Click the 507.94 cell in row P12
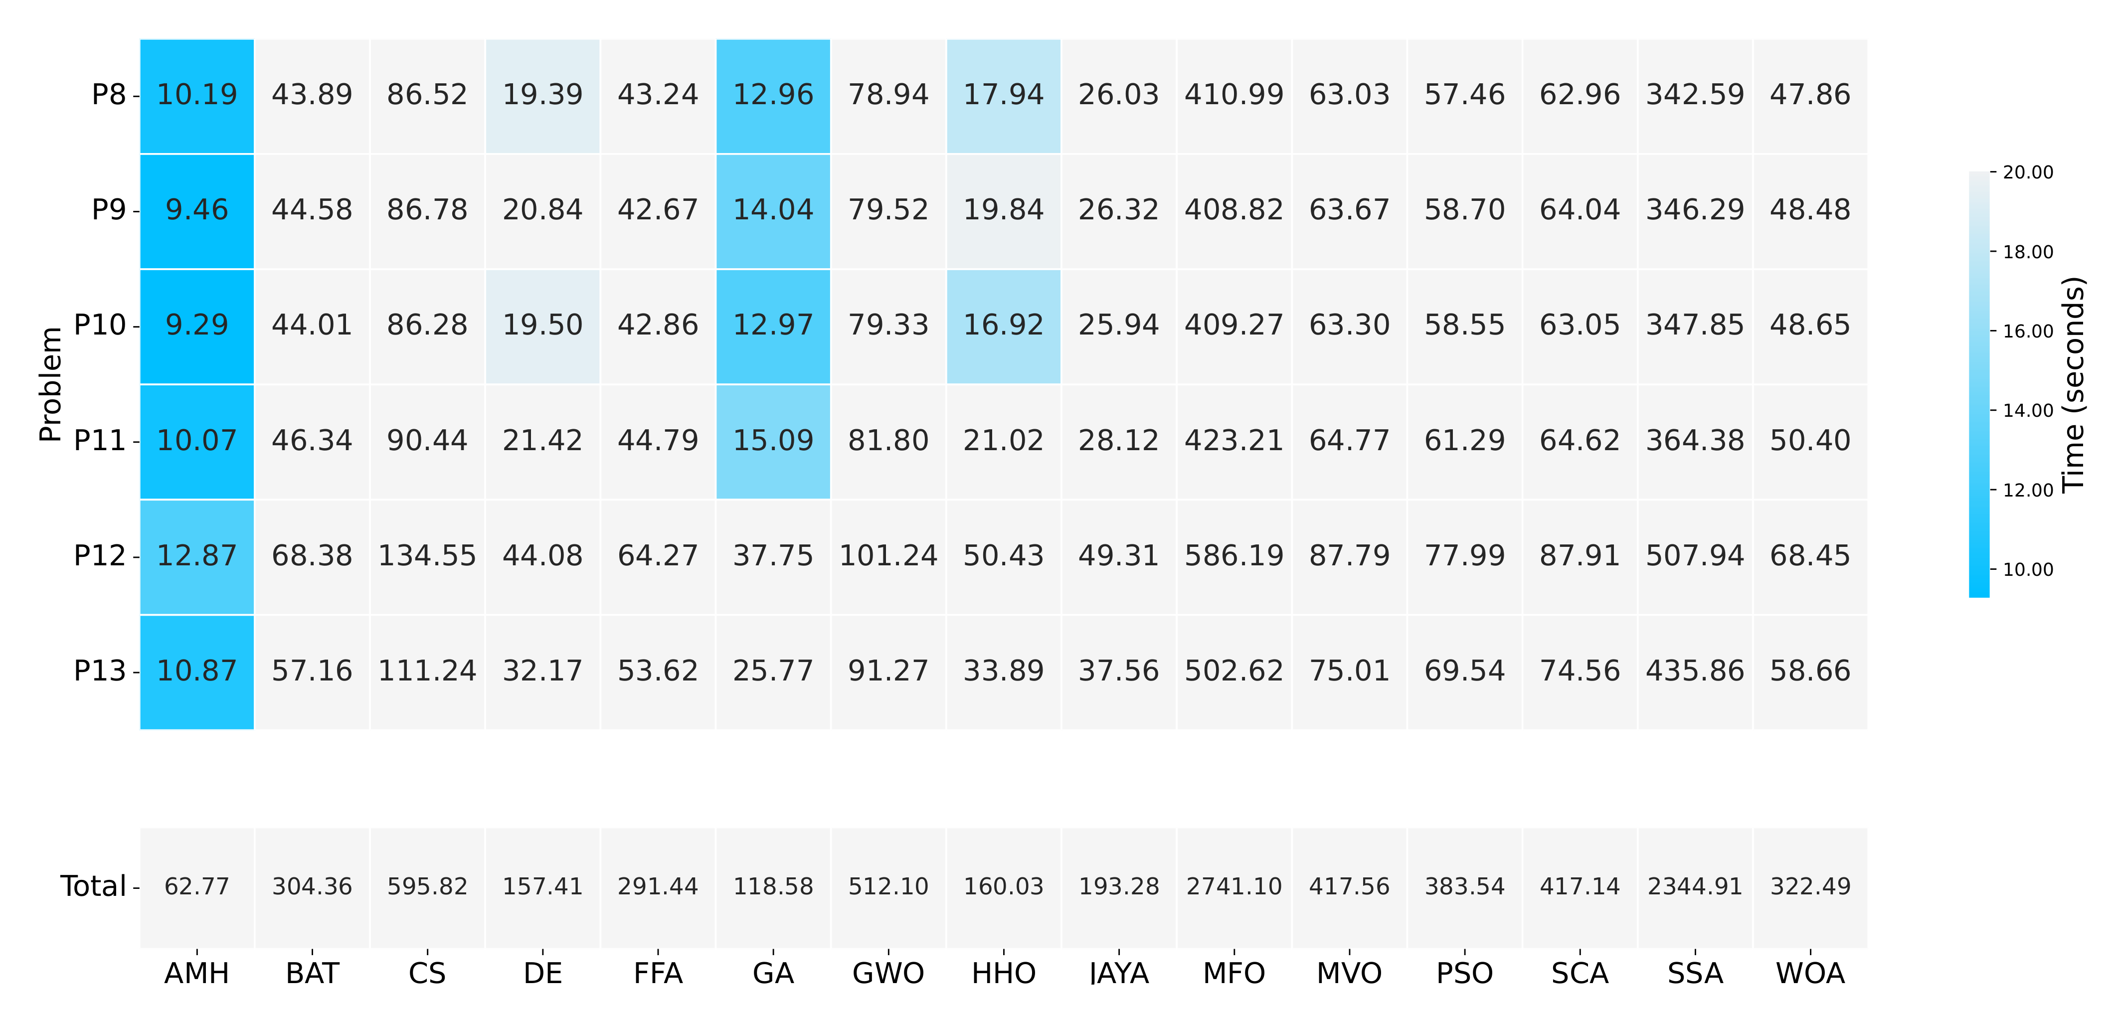The height and width of the screenshot is (1012, 2112). click(x=1695, y=556)
